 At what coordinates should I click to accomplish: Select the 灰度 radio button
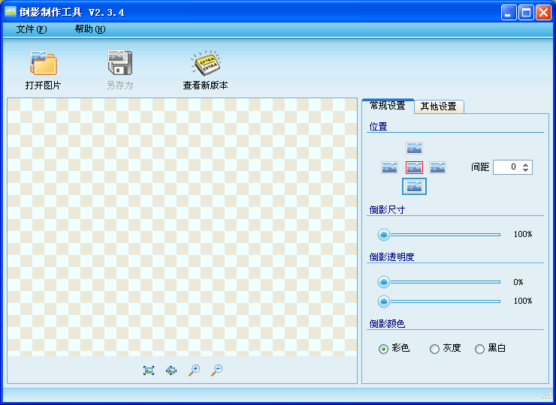click(x=434, y=349)
